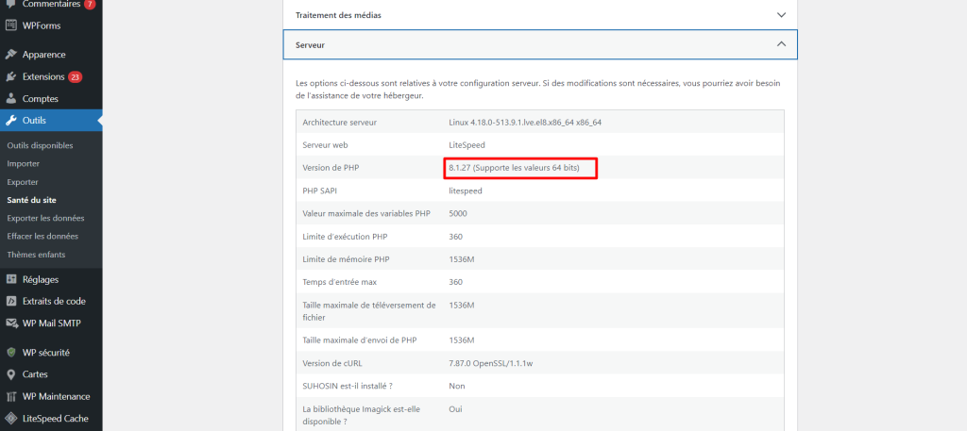Select the Linux architecture value text
The image size is (967, 431).
525,123
